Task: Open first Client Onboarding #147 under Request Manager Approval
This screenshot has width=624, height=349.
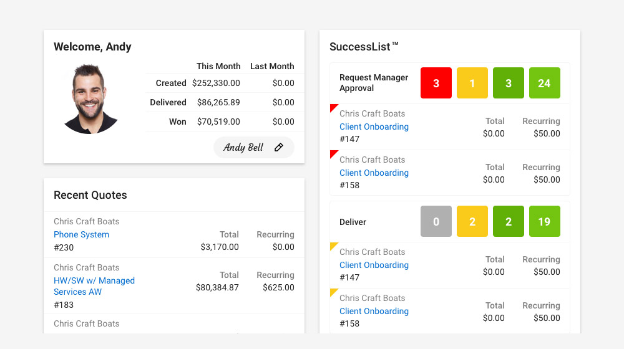Action: coord(374,127)
